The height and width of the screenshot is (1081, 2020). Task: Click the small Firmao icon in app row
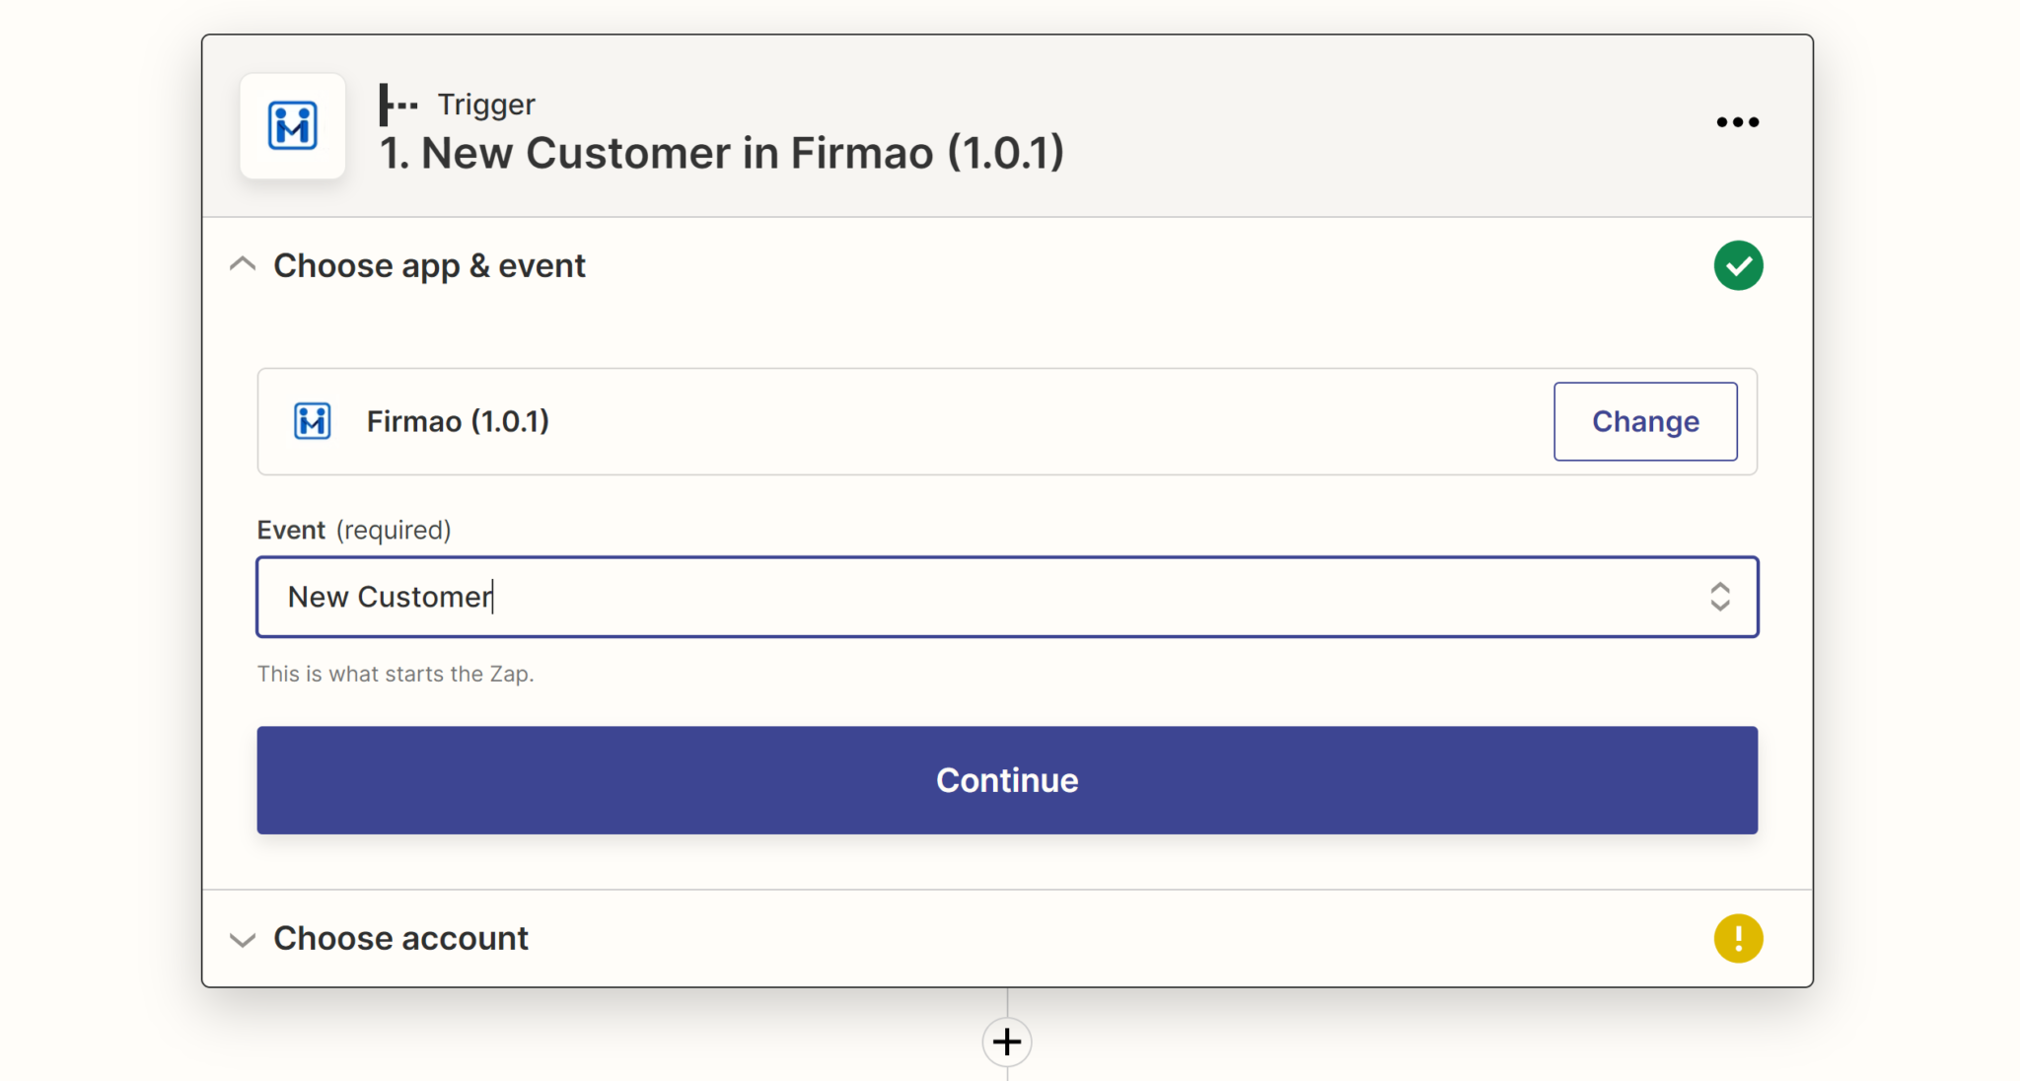pyautogui.click(x=313, y=421)
